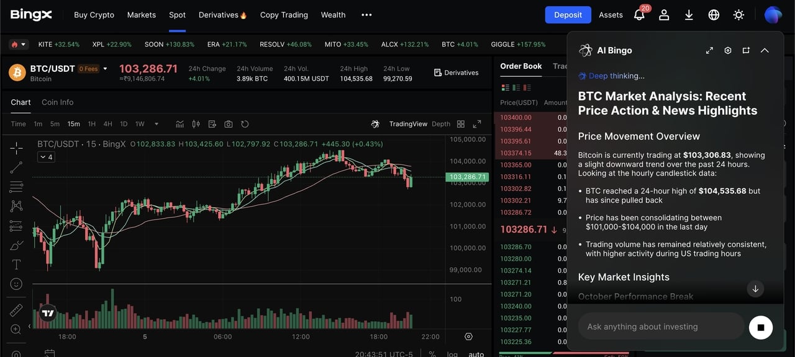Screen dimensions: 795x357
Task: Select the trend line drawing tool
Action: point(16,167)
